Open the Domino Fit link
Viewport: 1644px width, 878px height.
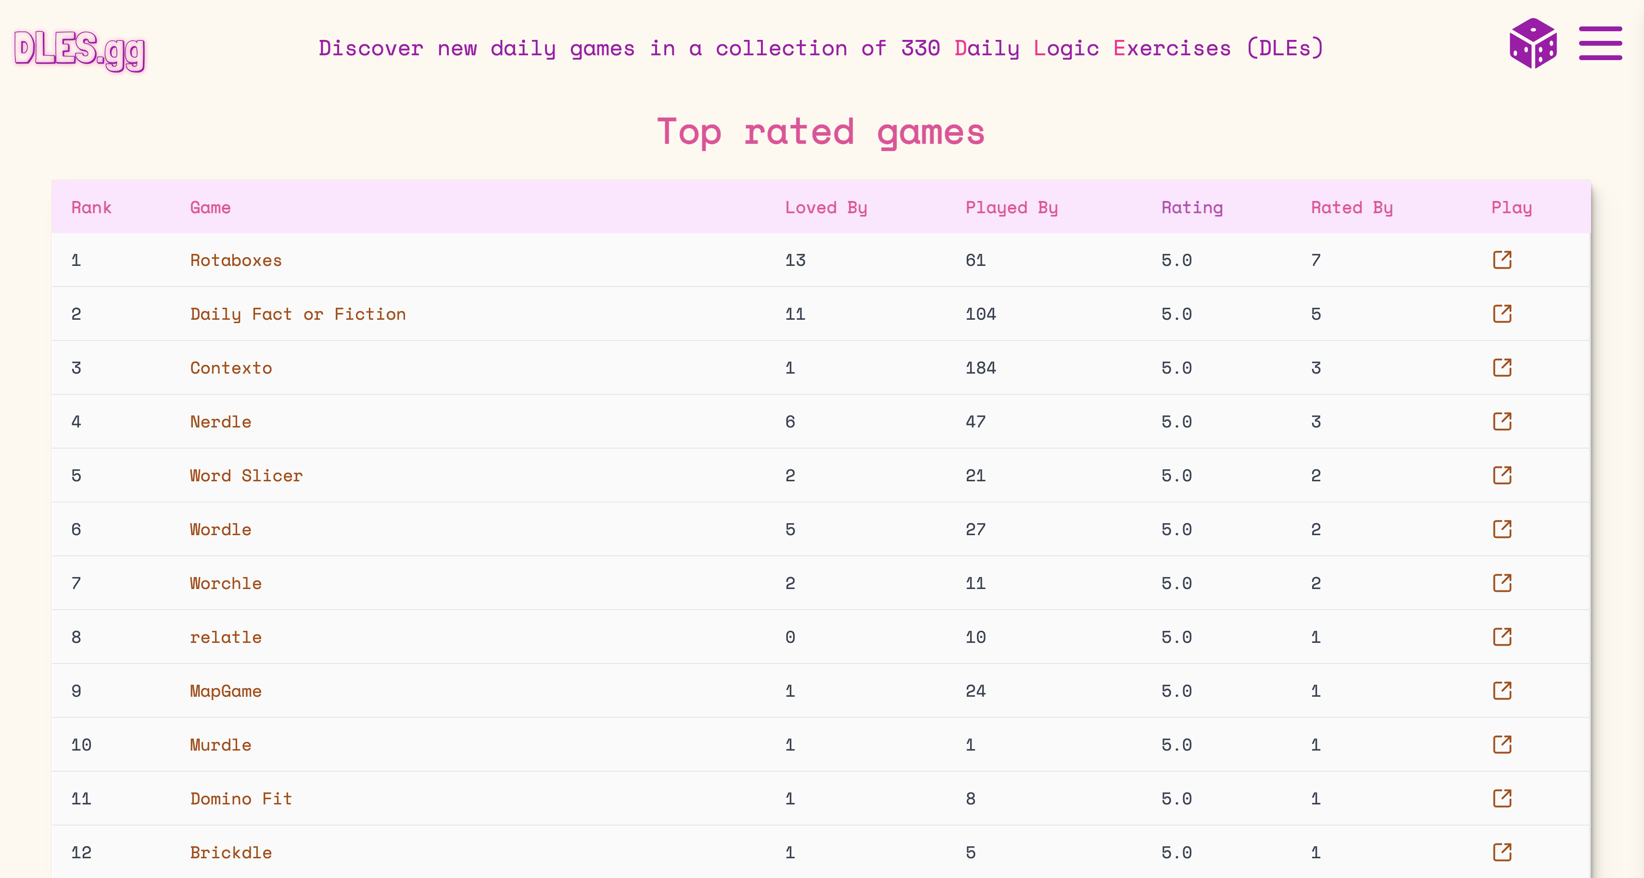pos(241,799)
